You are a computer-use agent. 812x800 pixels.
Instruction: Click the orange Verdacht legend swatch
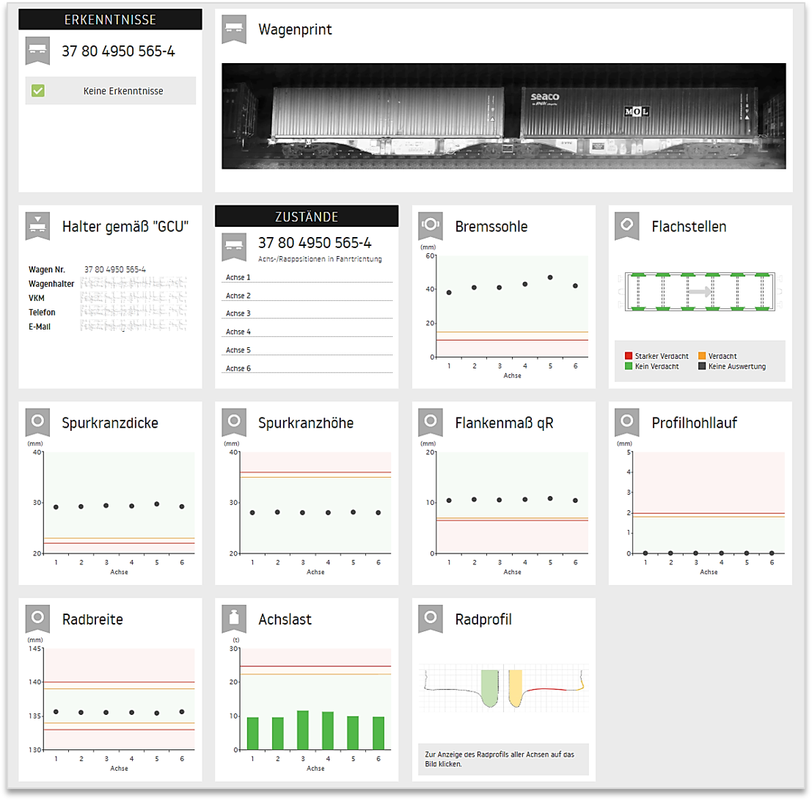pos(702,356)
